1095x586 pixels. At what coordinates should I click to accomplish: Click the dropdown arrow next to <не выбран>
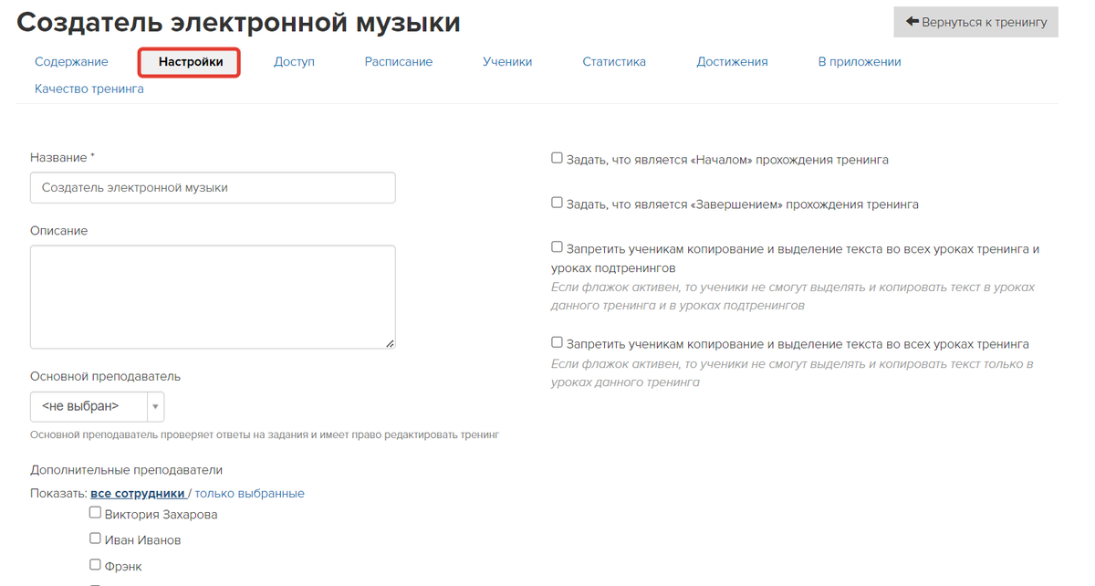click(155, 406)
